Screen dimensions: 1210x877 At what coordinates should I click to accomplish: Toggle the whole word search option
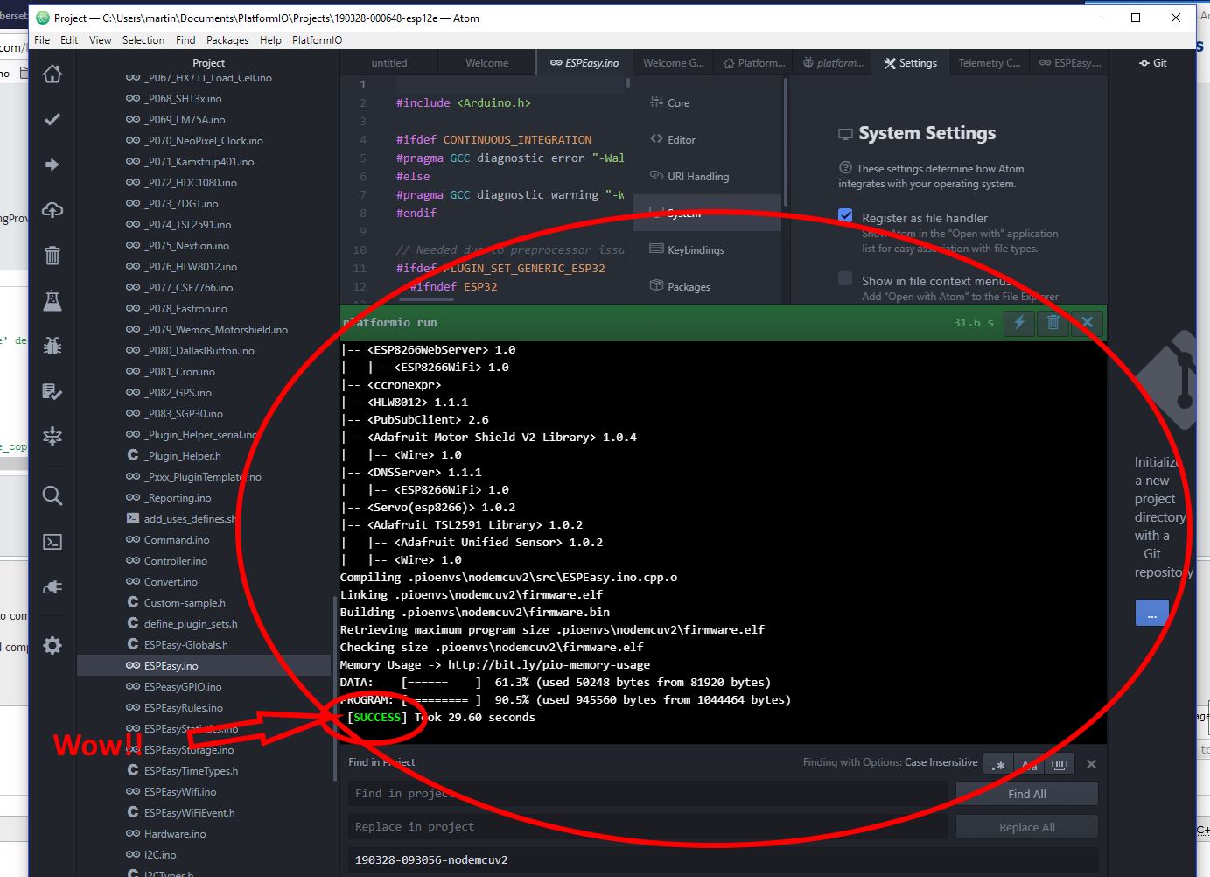[1060, 764]
